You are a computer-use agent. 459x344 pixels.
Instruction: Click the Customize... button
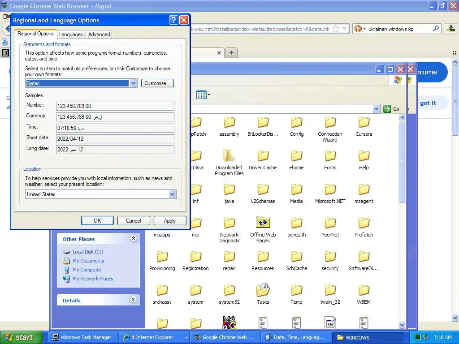click(x=157, y=83)
